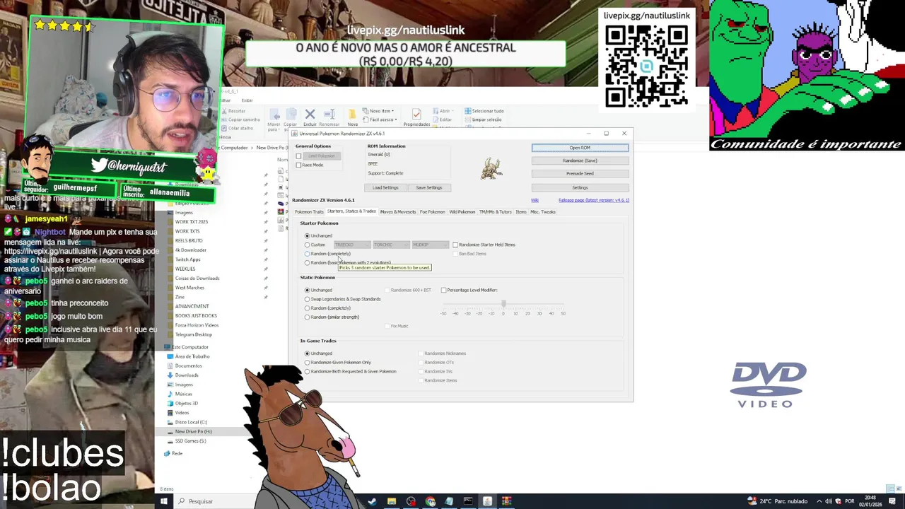This screenshot has width=905, height=509.
Task: Click Selecionar tudo in Explorer ribbon
Action: point(484,111)
